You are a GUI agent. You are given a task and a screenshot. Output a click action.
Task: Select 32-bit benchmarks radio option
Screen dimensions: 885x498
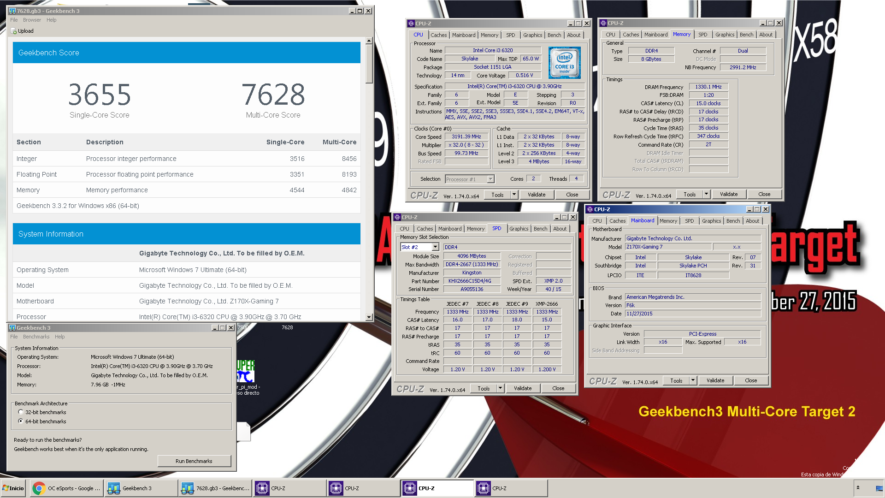point(21,412)
